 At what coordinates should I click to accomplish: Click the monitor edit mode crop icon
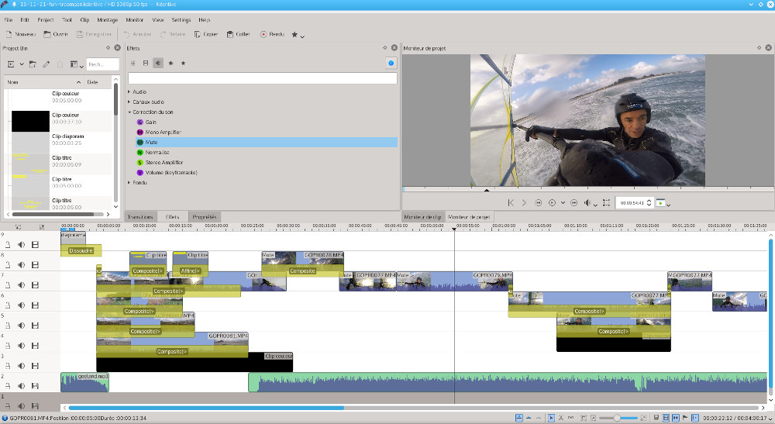[x=606, y=202]
